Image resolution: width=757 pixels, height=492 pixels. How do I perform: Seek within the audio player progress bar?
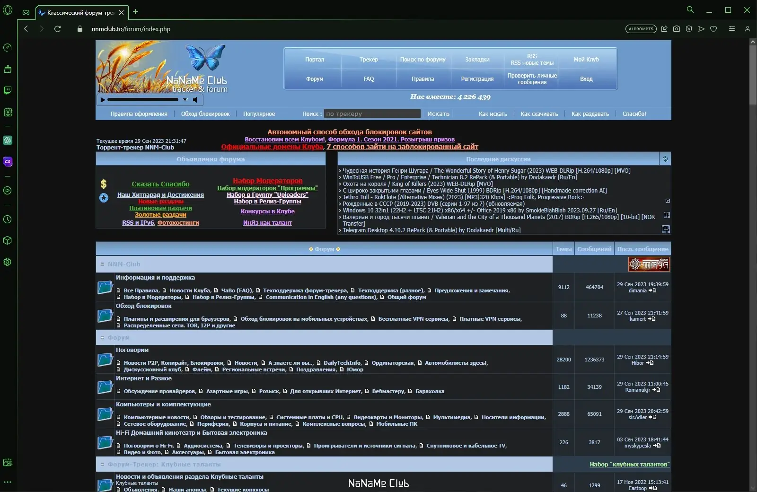click(143, 100)
